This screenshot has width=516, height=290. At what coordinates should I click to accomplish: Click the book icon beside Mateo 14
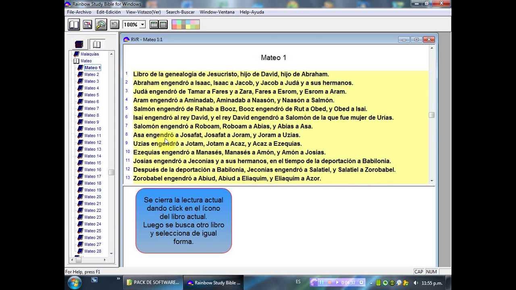point(80,156)
